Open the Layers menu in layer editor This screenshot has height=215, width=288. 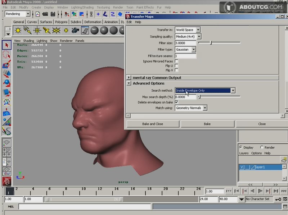coord(244,153)
